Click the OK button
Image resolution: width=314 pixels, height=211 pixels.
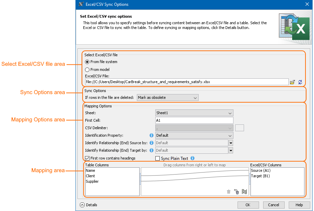(x=248, y=205)
